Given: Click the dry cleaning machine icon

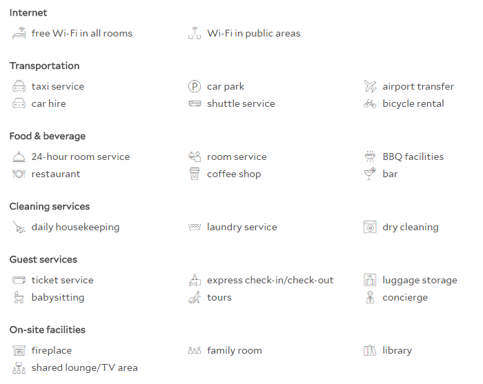Looking at the screenshot, I should pos(370,227).
